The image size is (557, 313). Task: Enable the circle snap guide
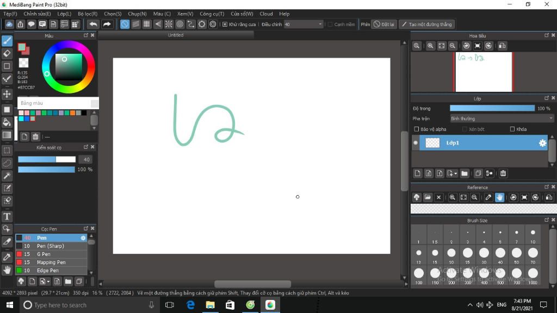[x=180, y=24]
